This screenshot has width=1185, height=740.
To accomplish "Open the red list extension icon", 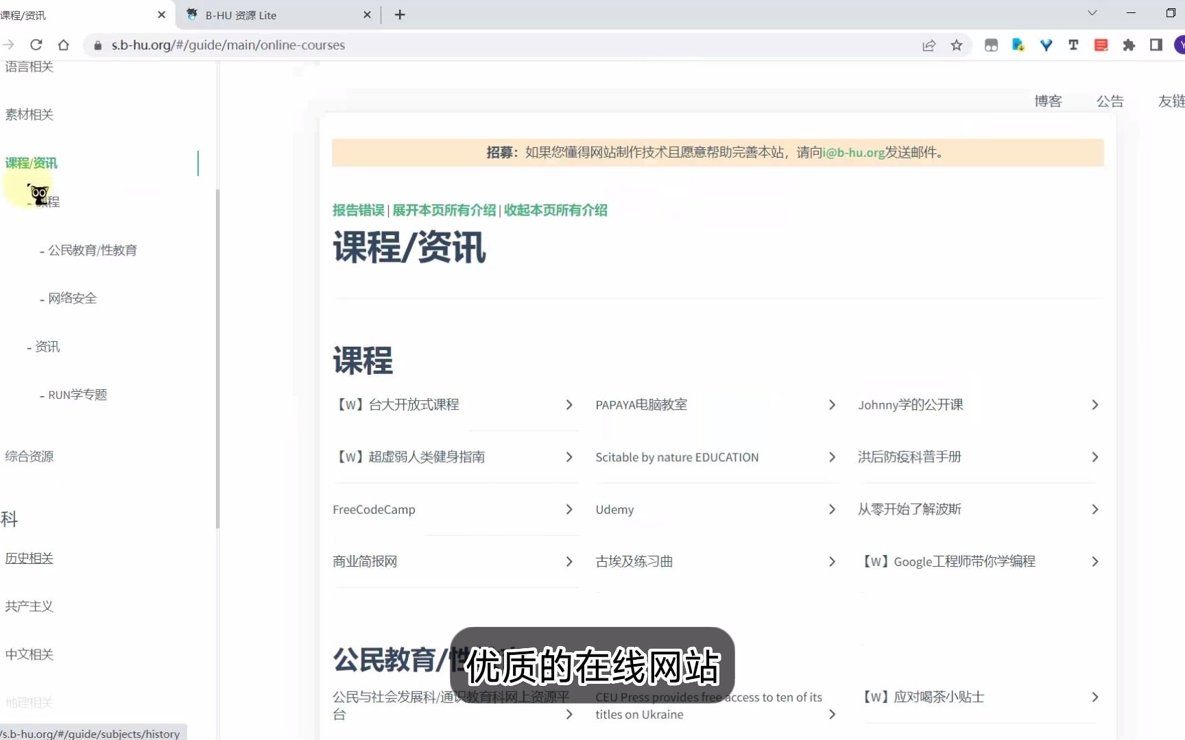I will coord(1101,45).
